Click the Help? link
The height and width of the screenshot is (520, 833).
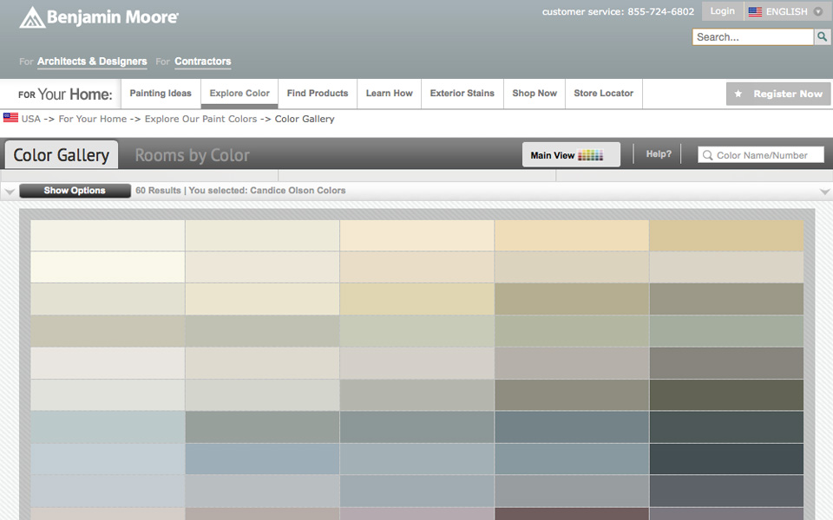tap(659, 154)
